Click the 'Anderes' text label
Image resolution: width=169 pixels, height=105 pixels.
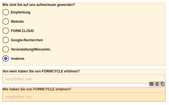coord(17,59)
